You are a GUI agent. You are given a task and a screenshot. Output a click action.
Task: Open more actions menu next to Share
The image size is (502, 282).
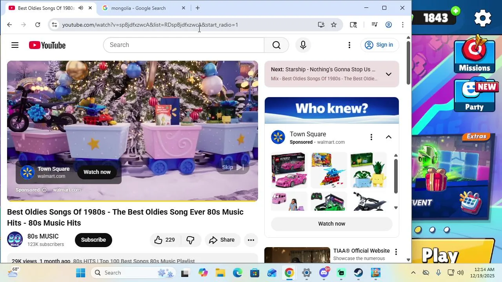coord(251,240)
